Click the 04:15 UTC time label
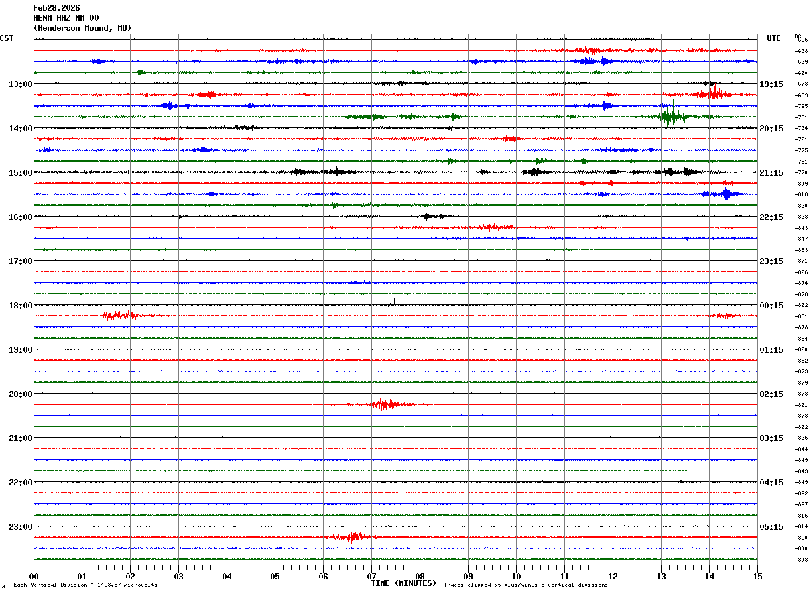The width and height of the screenshot is (811, 594). pyautogui.click(x=771, y=483)
